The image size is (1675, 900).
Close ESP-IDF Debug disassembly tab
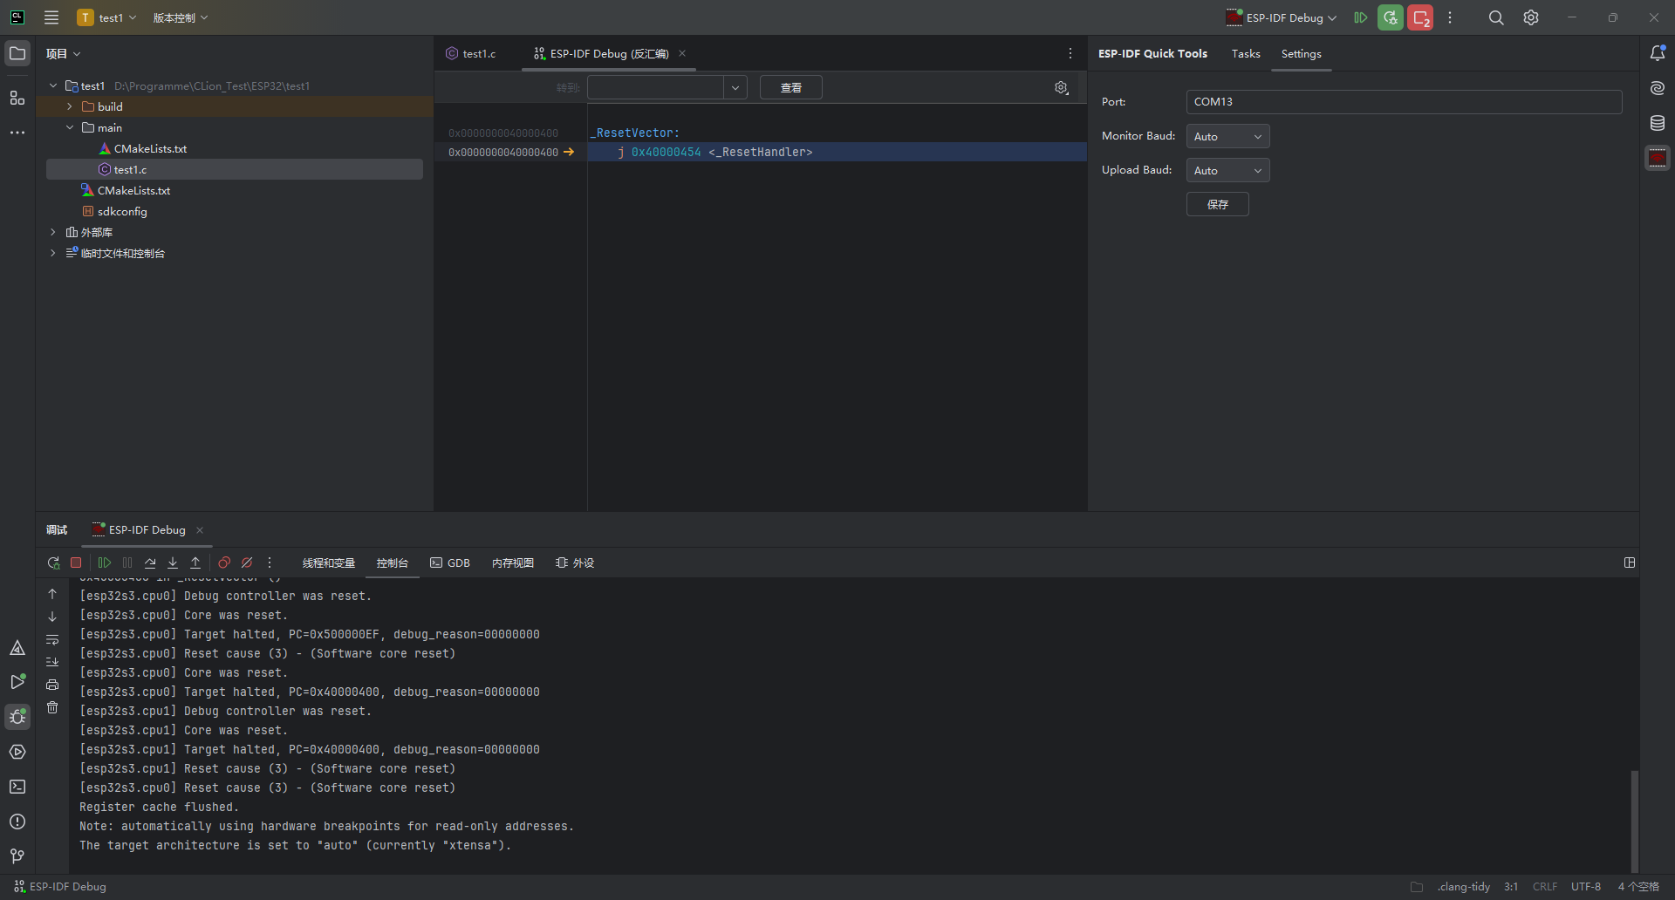pyautogui.click(x=682, y=53)
